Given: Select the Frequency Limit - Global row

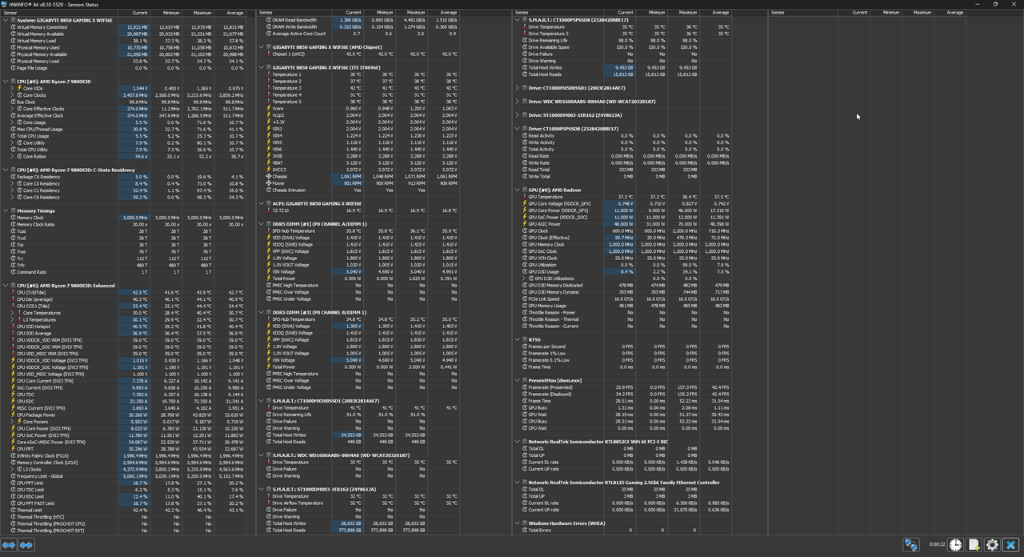Looking at the screenshot, I should (x=125, y=475).
